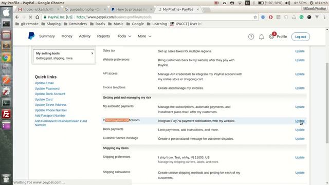Expand My selling tools chevron
Viewport: 329px width, 185px height.
tap(92, 53)
